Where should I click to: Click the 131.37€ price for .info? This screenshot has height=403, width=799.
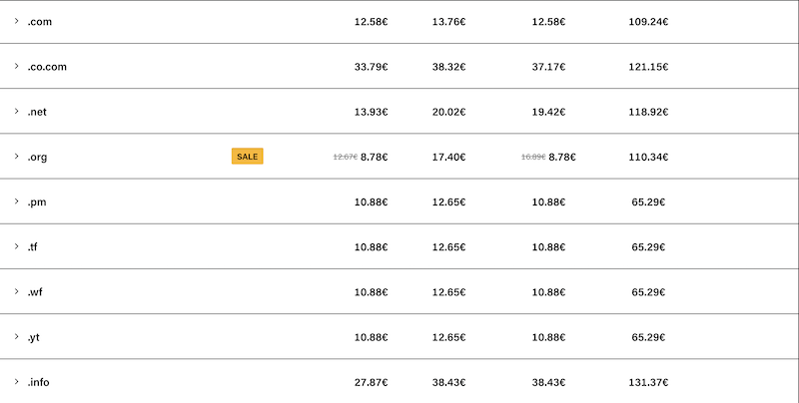coord(648,382)
